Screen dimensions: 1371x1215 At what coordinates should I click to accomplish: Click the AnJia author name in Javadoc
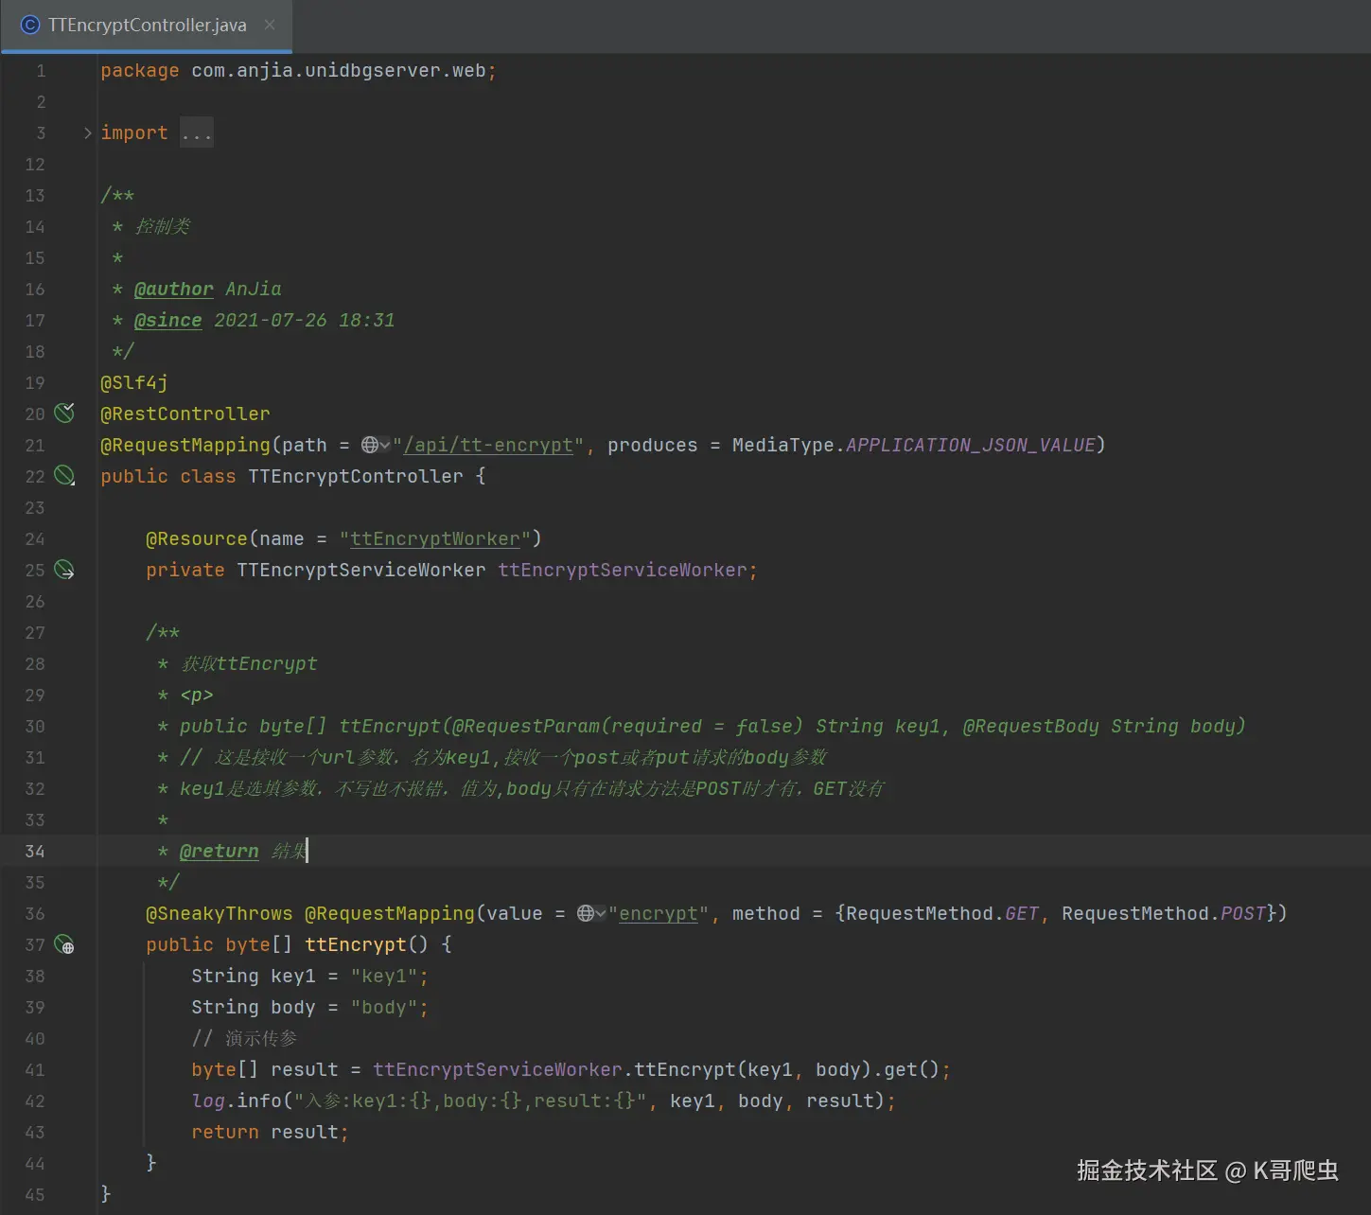254,289
